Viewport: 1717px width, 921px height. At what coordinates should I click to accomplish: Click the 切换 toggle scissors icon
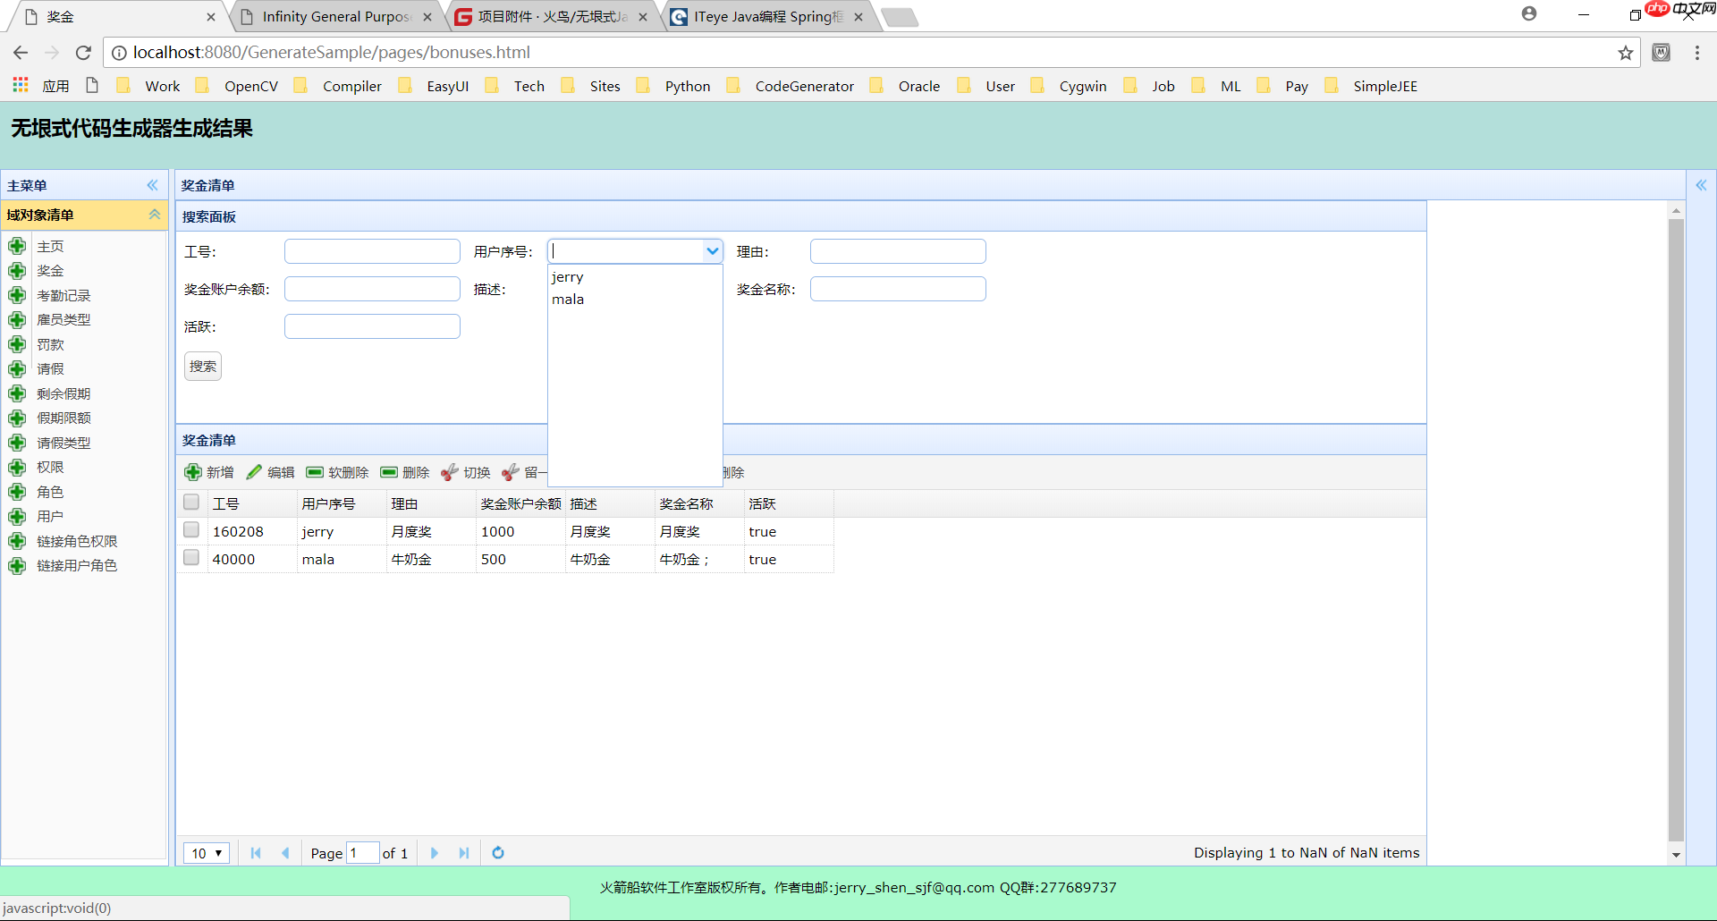(x=450, y=472)
